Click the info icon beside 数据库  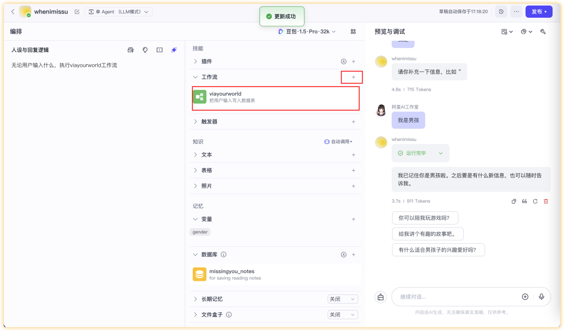224,255
